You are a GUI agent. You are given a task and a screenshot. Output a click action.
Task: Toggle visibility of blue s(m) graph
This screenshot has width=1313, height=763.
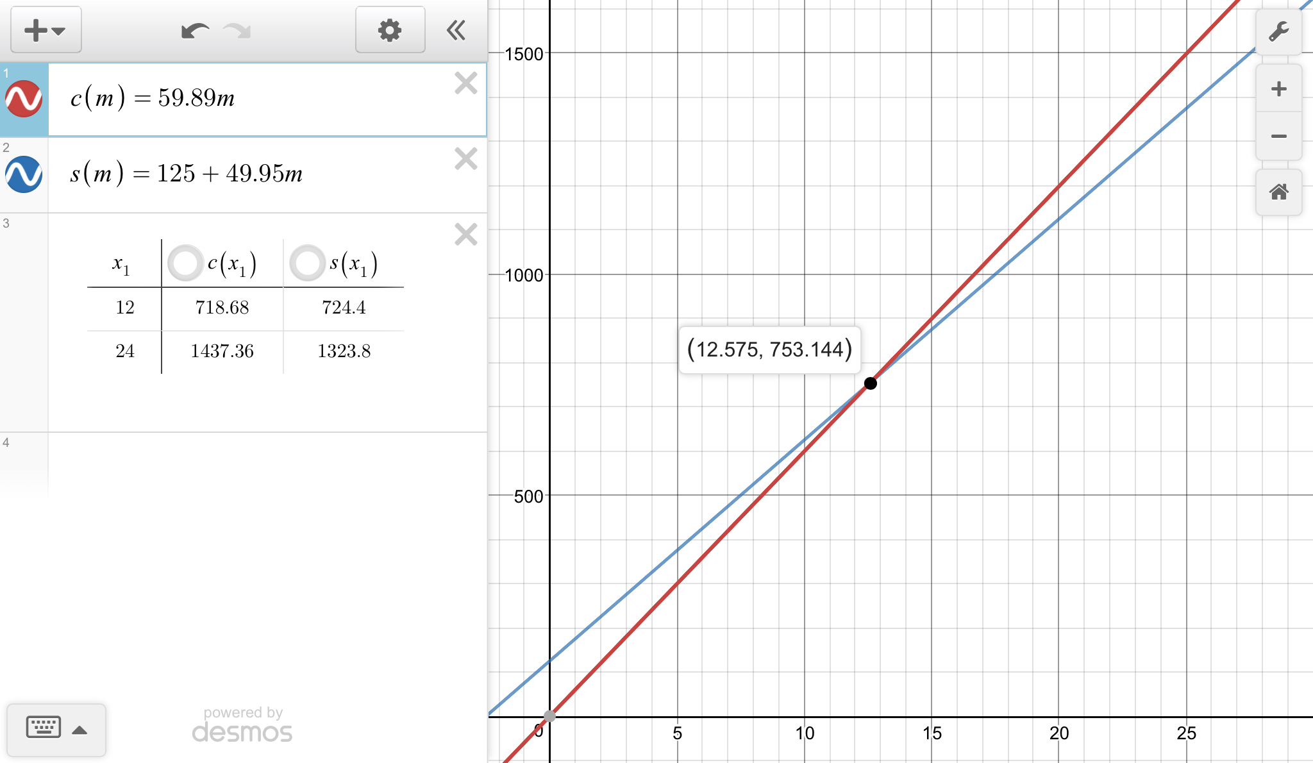[24, 174]
